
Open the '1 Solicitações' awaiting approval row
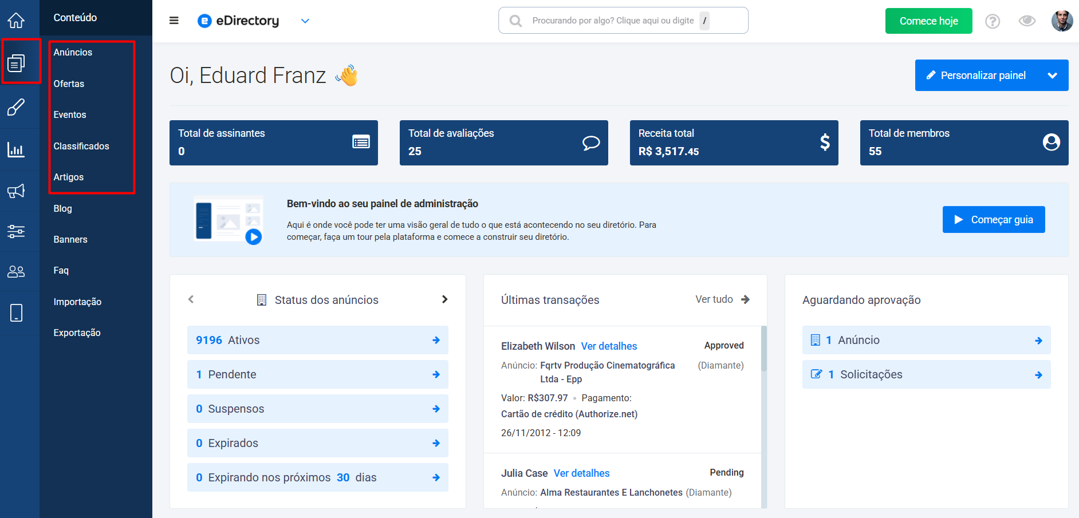pyautogui.click(x=927, y=374)
